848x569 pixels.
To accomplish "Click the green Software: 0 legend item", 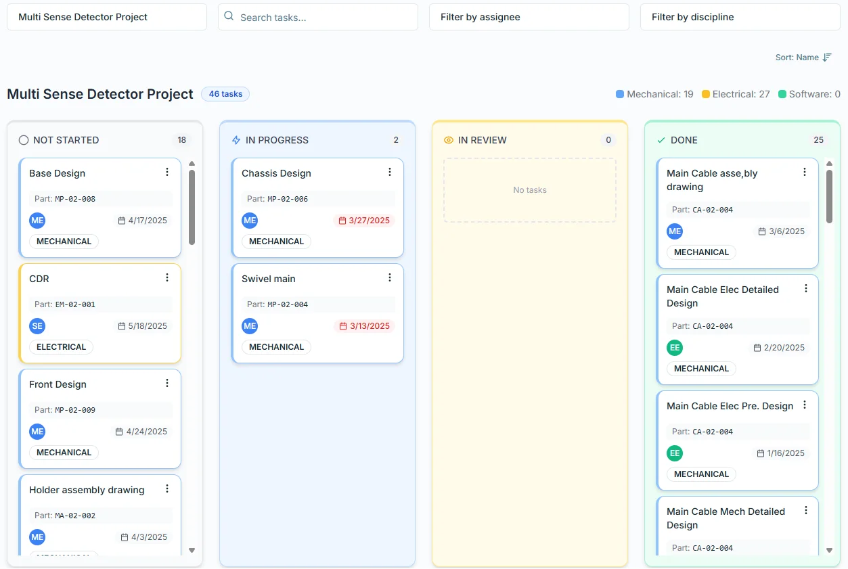I will click(x=809, y=94).
